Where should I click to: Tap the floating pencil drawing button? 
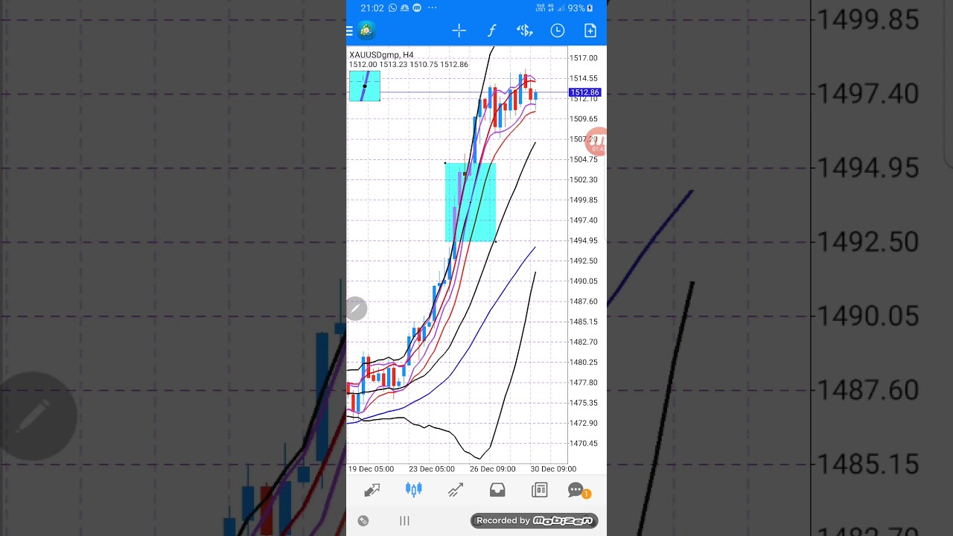coord(356,308)
